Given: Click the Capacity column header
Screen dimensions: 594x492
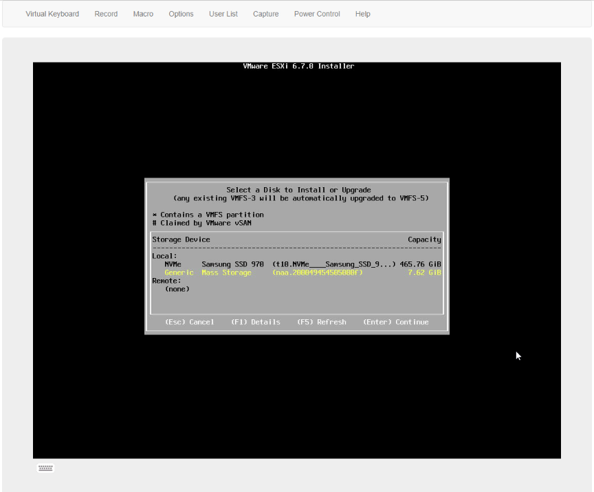Looking at the screenshot, I should [x=425, y=239].
